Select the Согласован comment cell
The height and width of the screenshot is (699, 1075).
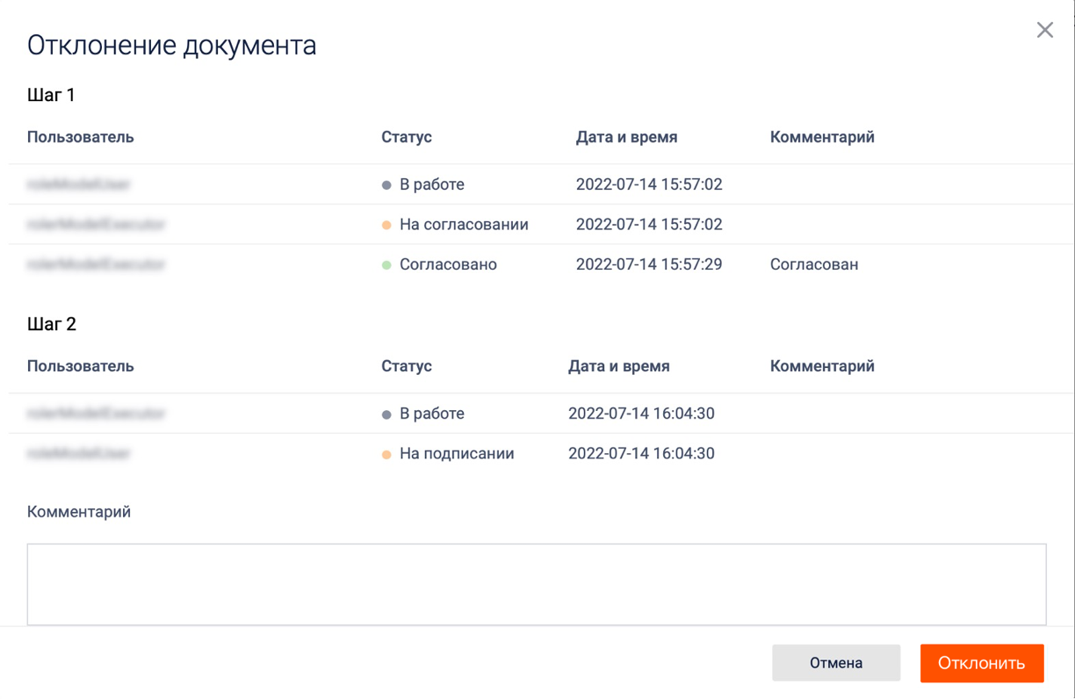click(x=813, y=264)
